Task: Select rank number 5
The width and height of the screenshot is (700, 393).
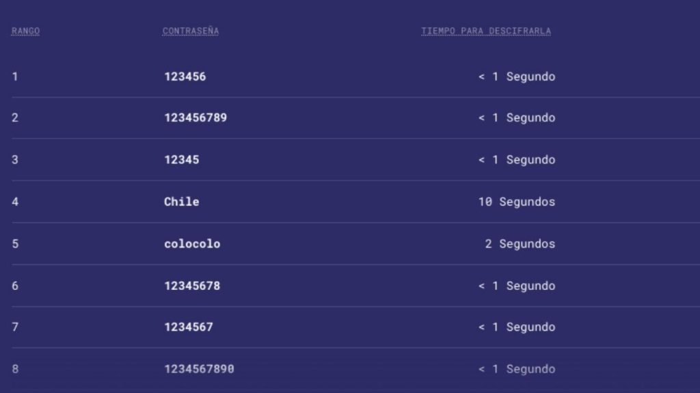Action: 15,244
